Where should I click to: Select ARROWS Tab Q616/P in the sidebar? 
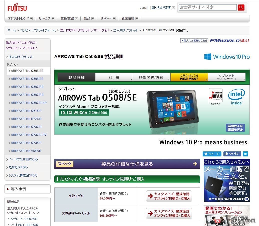click(26, 111)
